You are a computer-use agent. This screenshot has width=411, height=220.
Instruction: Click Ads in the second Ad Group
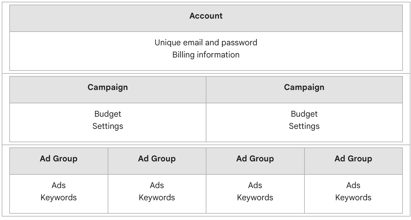[x=157, y=185]
